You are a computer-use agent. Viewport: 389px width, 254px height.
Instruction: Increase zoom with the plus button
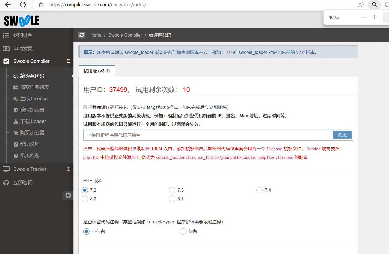coord(375,17)
